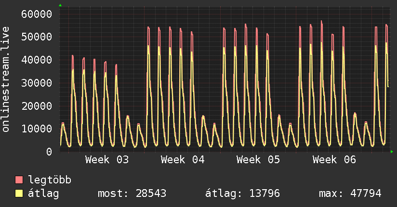The width and height of the screenshot is (397, 207).
Task: Click the 20000 y-axis label
Action: (37, 106)
